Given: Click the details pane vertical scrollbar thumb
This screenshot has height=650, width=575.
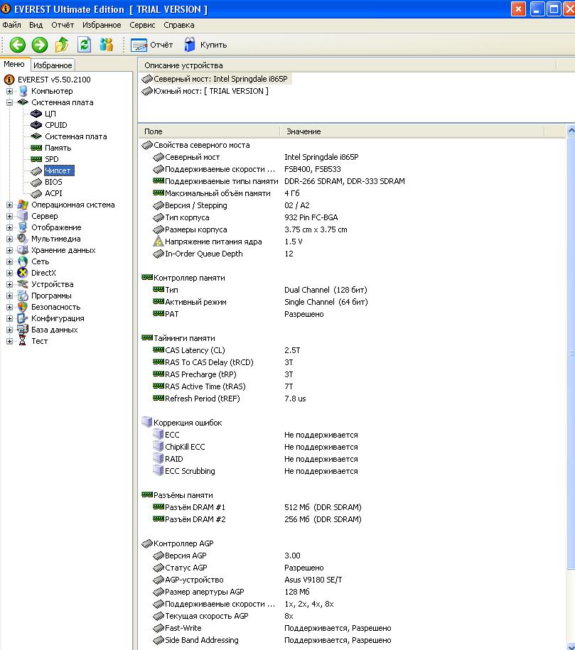Looking at the screenshot, I should click(571, 353).
